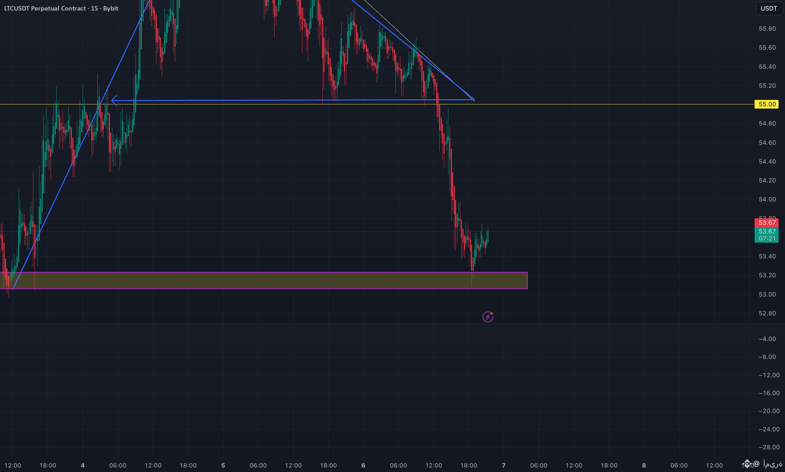Select the yellow 55.00 price label
This screenshot has height=472, width=785.
pos(767,104)
